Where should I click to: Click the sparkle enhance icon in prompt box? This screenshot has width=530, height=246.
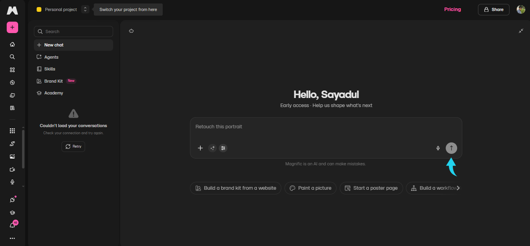point(212,148)
